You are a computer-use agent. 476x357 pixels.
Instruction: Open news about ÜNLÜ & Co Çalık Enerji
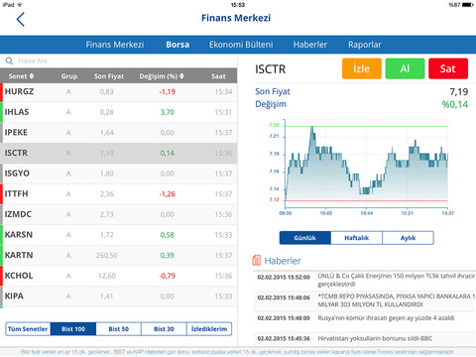(365, 280)
